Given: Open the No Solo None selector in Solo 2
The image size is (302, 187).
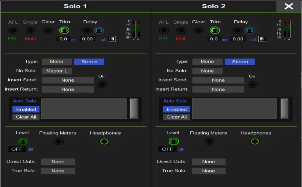Looking at the screenshot, I should (x=207, y=71).
